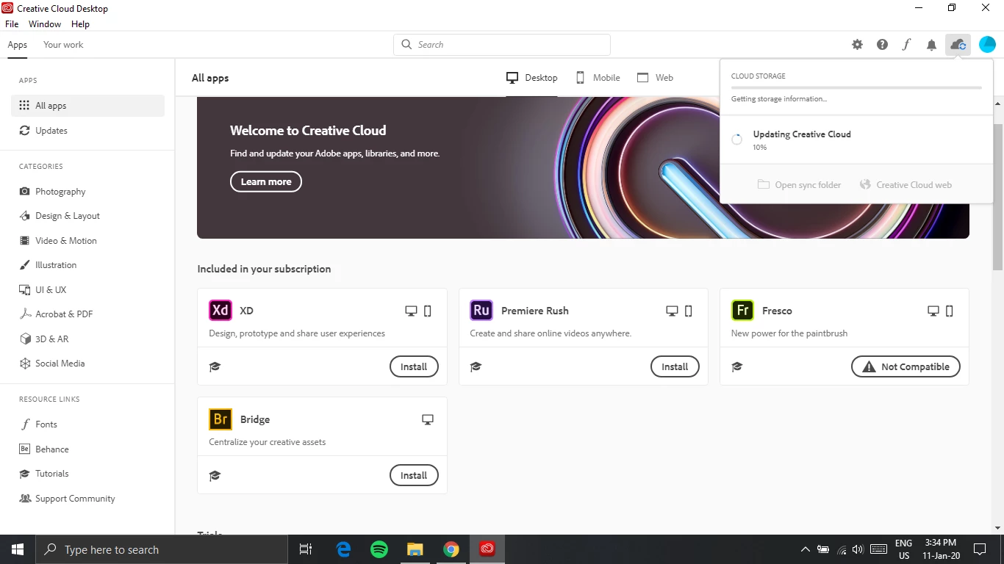Image resolution: width=1004 pixels, height=564 pixels.
Task: Install Premiere Rush
Action: [675, 366]
